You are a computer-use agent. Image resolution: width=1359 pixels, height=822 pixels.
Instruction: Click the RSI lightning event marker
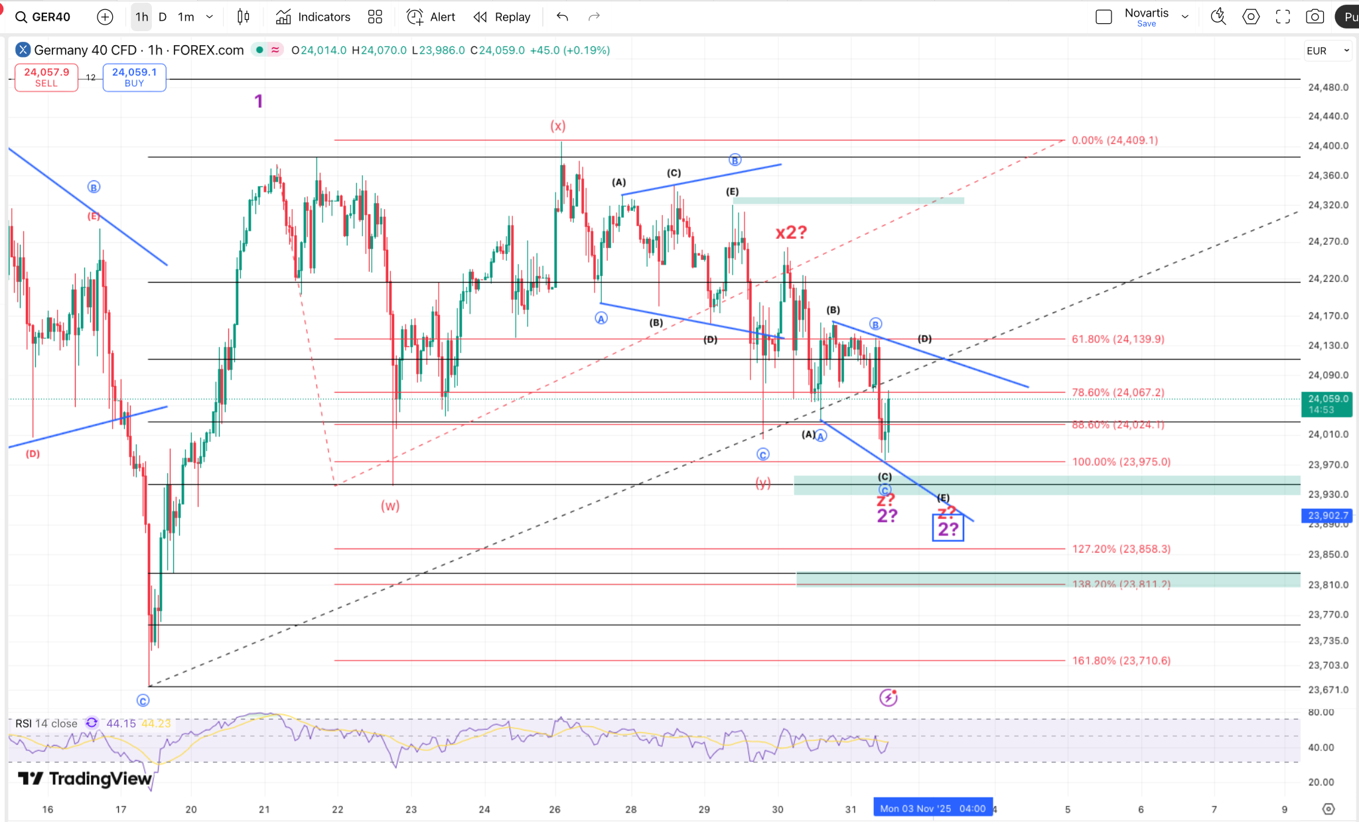pos(888,697)
